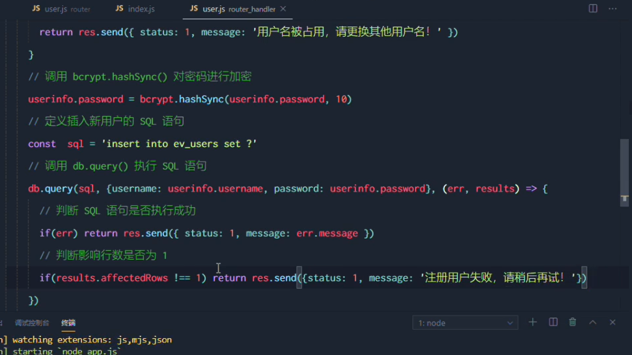The image size is (632, 355).
Task: Switch to the user.js router tab
Action: 61,9
